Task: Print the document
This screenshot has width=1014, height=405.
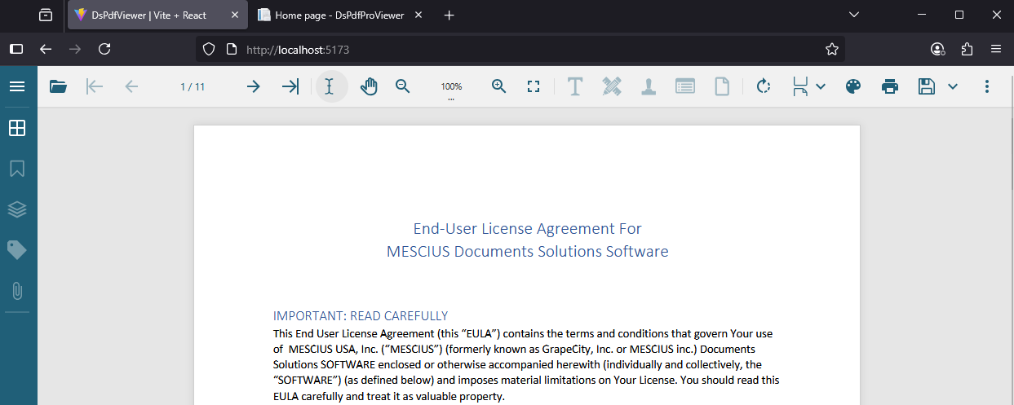Action: 890,86
